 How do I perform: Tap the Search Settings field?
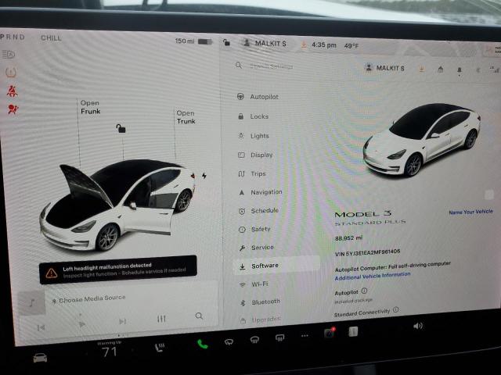pyautogui.click(x=272, y=66)
